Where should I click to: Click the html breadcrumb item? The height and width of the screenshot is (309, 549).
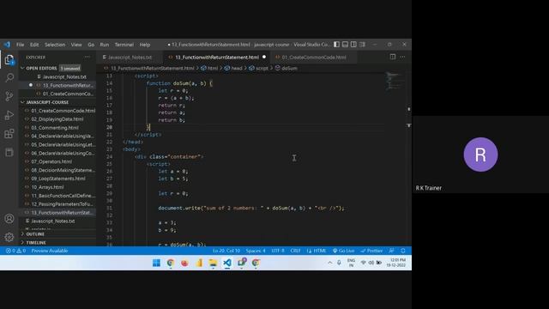209,69
